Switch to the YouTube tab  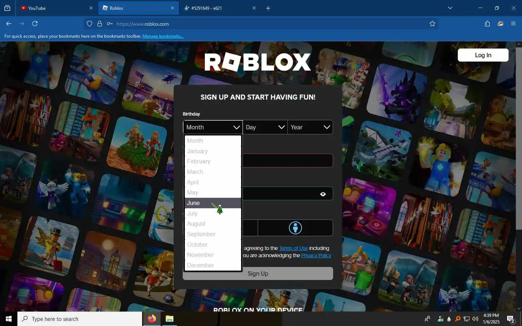(x=57, y=8)
